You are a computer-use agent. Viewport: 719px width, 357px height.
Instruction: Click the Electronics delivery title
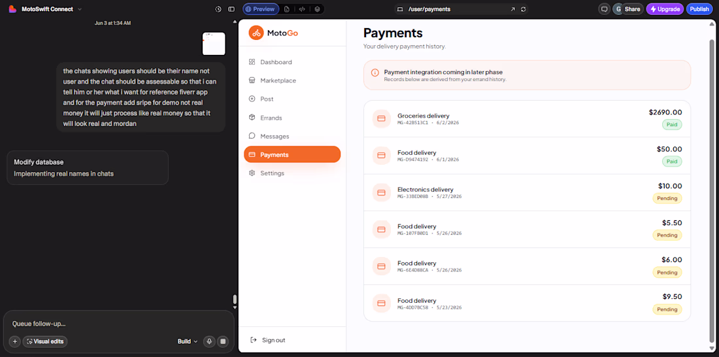click(425, 190)
